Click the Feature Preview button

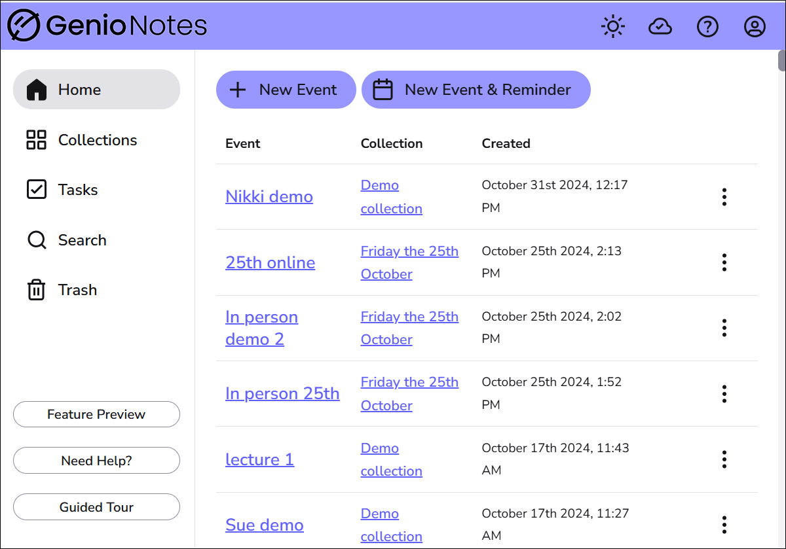tap(96, 414)
